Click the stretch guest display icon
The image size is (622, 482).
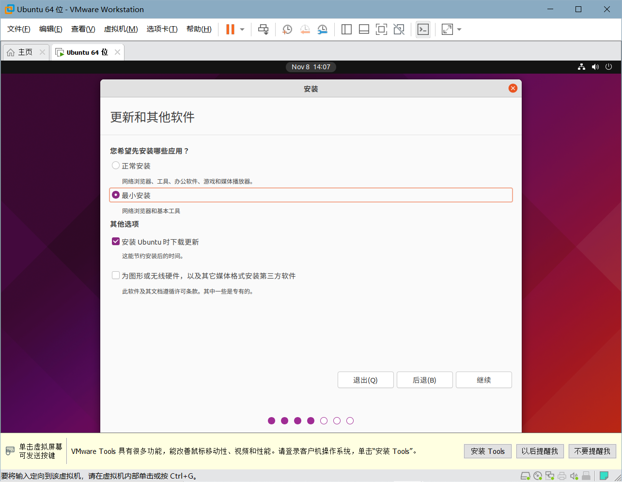pyautogui.click(x=447, y=30)
